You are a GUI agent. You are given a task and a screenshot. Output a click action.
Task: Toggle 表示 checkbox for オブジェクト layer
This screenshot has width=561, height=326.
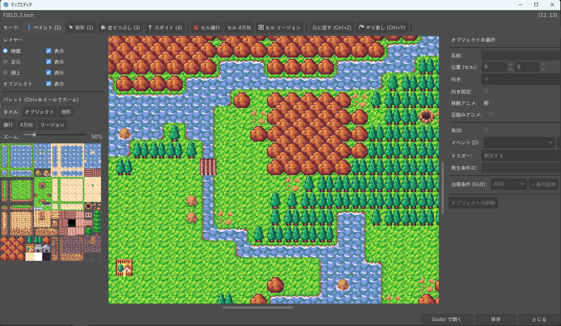[x=49, y=84]
